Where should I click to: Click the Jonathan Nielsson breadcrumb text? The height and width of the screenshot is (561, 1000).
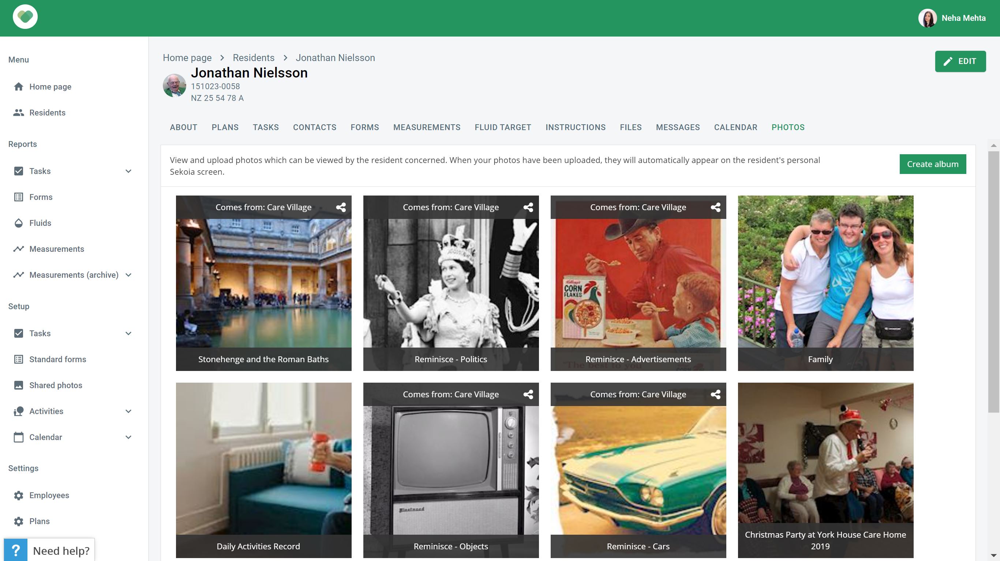point(336,58)
